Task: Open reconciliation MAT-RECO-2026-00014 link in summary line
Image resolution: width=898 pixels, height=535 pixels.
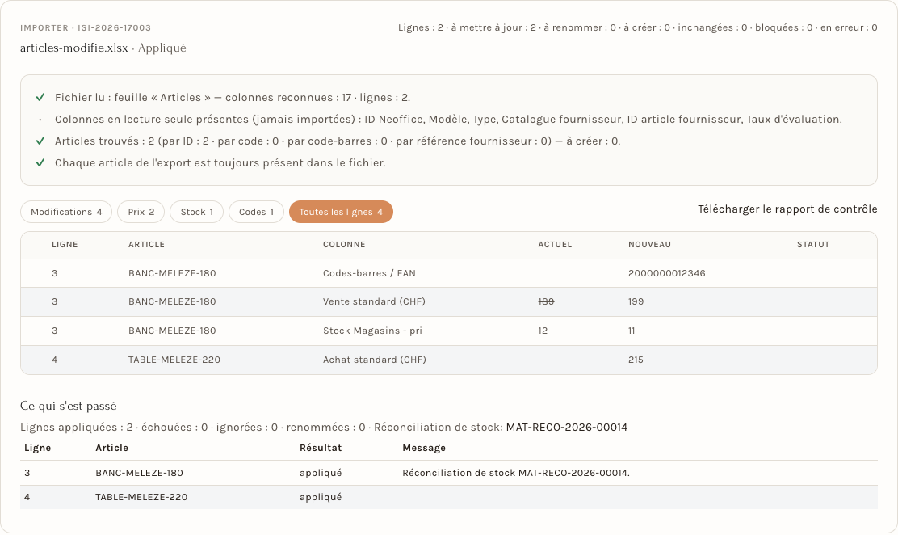Action: click(566, 428)
